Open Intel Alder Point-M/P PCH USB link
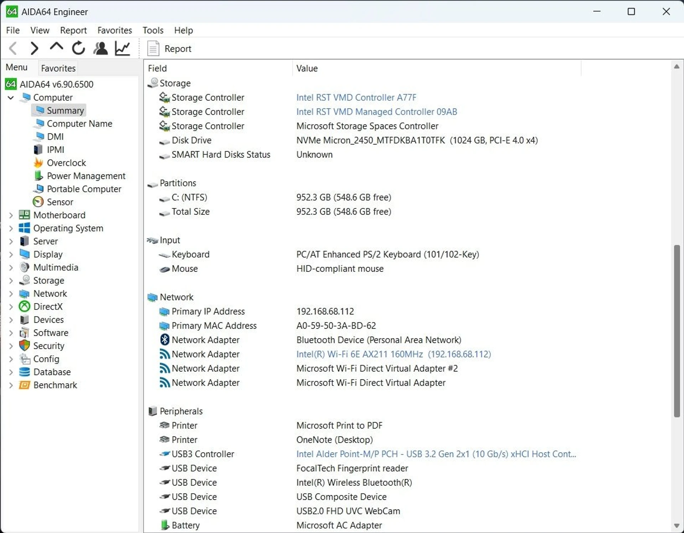Image resolution: width=684 pixels, height=533 pixels. pos(436,454)
